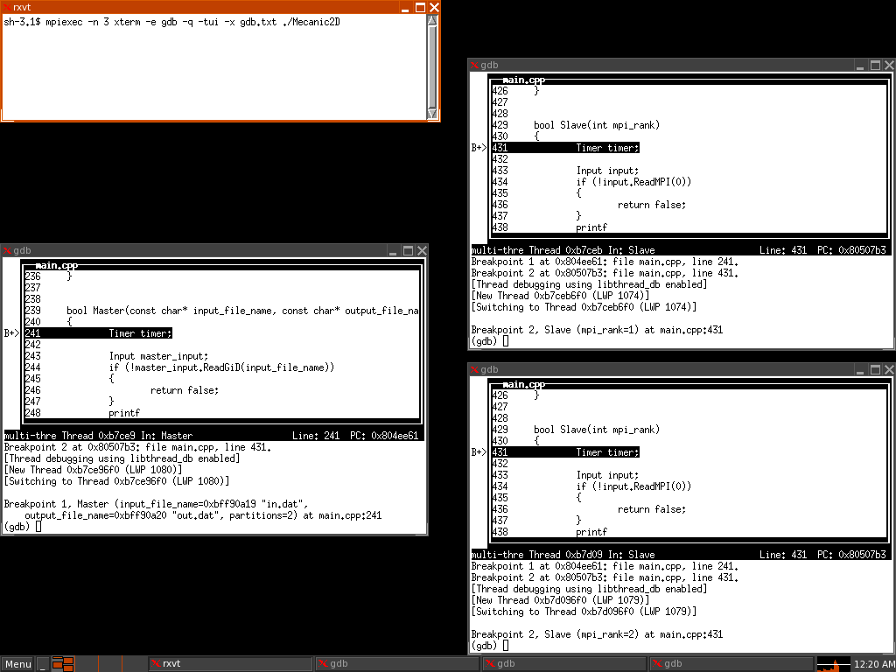Toggle maximize on the top Slave gdb window

click(874, 65)
